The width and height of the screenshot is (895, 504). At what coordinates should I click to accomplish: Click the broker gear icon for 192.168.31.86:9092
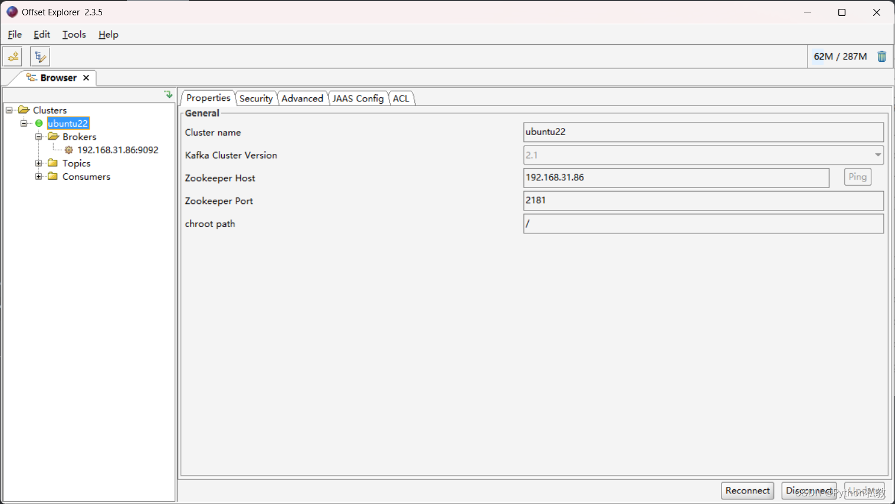pyautogui.click(x=69, y=150)
